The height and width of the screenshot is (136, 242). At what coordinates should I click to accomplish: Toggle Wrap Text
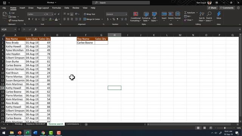click(89, 14)
